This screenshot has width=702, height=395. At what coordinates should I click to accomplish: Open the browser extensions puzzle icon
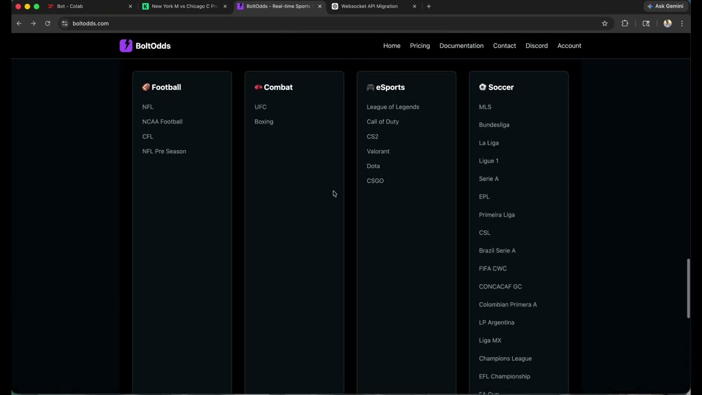click(625, 24)
